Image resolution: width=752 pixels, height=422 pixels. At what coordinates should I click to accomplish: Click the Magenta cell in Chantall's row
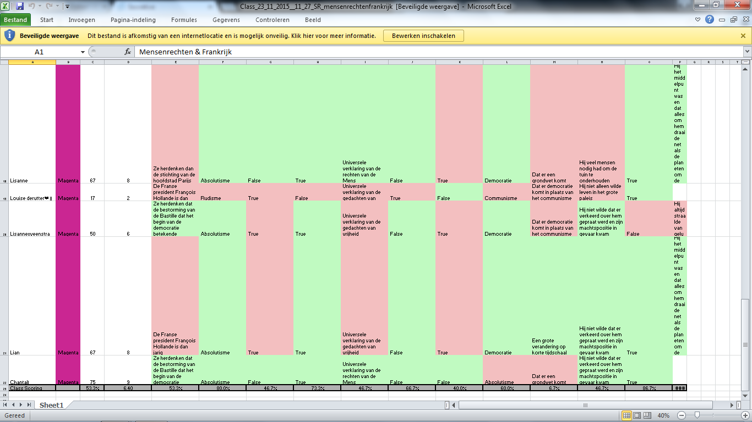[68, 370]
